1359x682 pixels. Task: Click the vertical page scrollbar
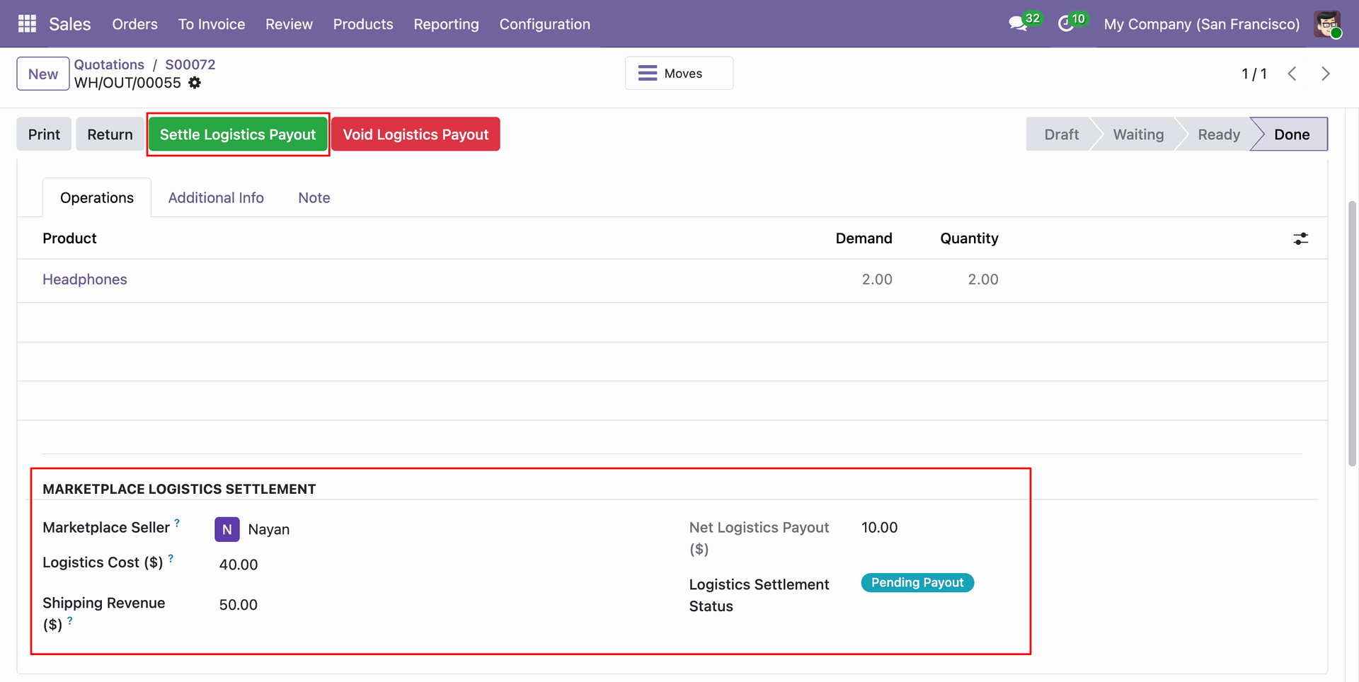(1352, 333)
